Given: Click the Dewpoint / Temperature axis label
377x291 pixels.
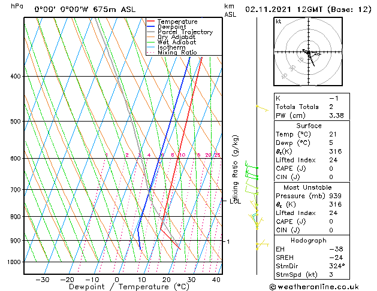Looking at the screenshot, I should click(129, 287).
